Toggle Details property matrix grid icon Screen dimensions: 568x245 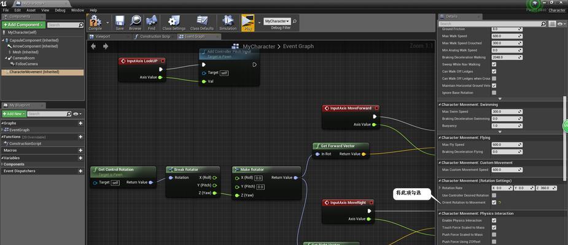tap(551, 24)
